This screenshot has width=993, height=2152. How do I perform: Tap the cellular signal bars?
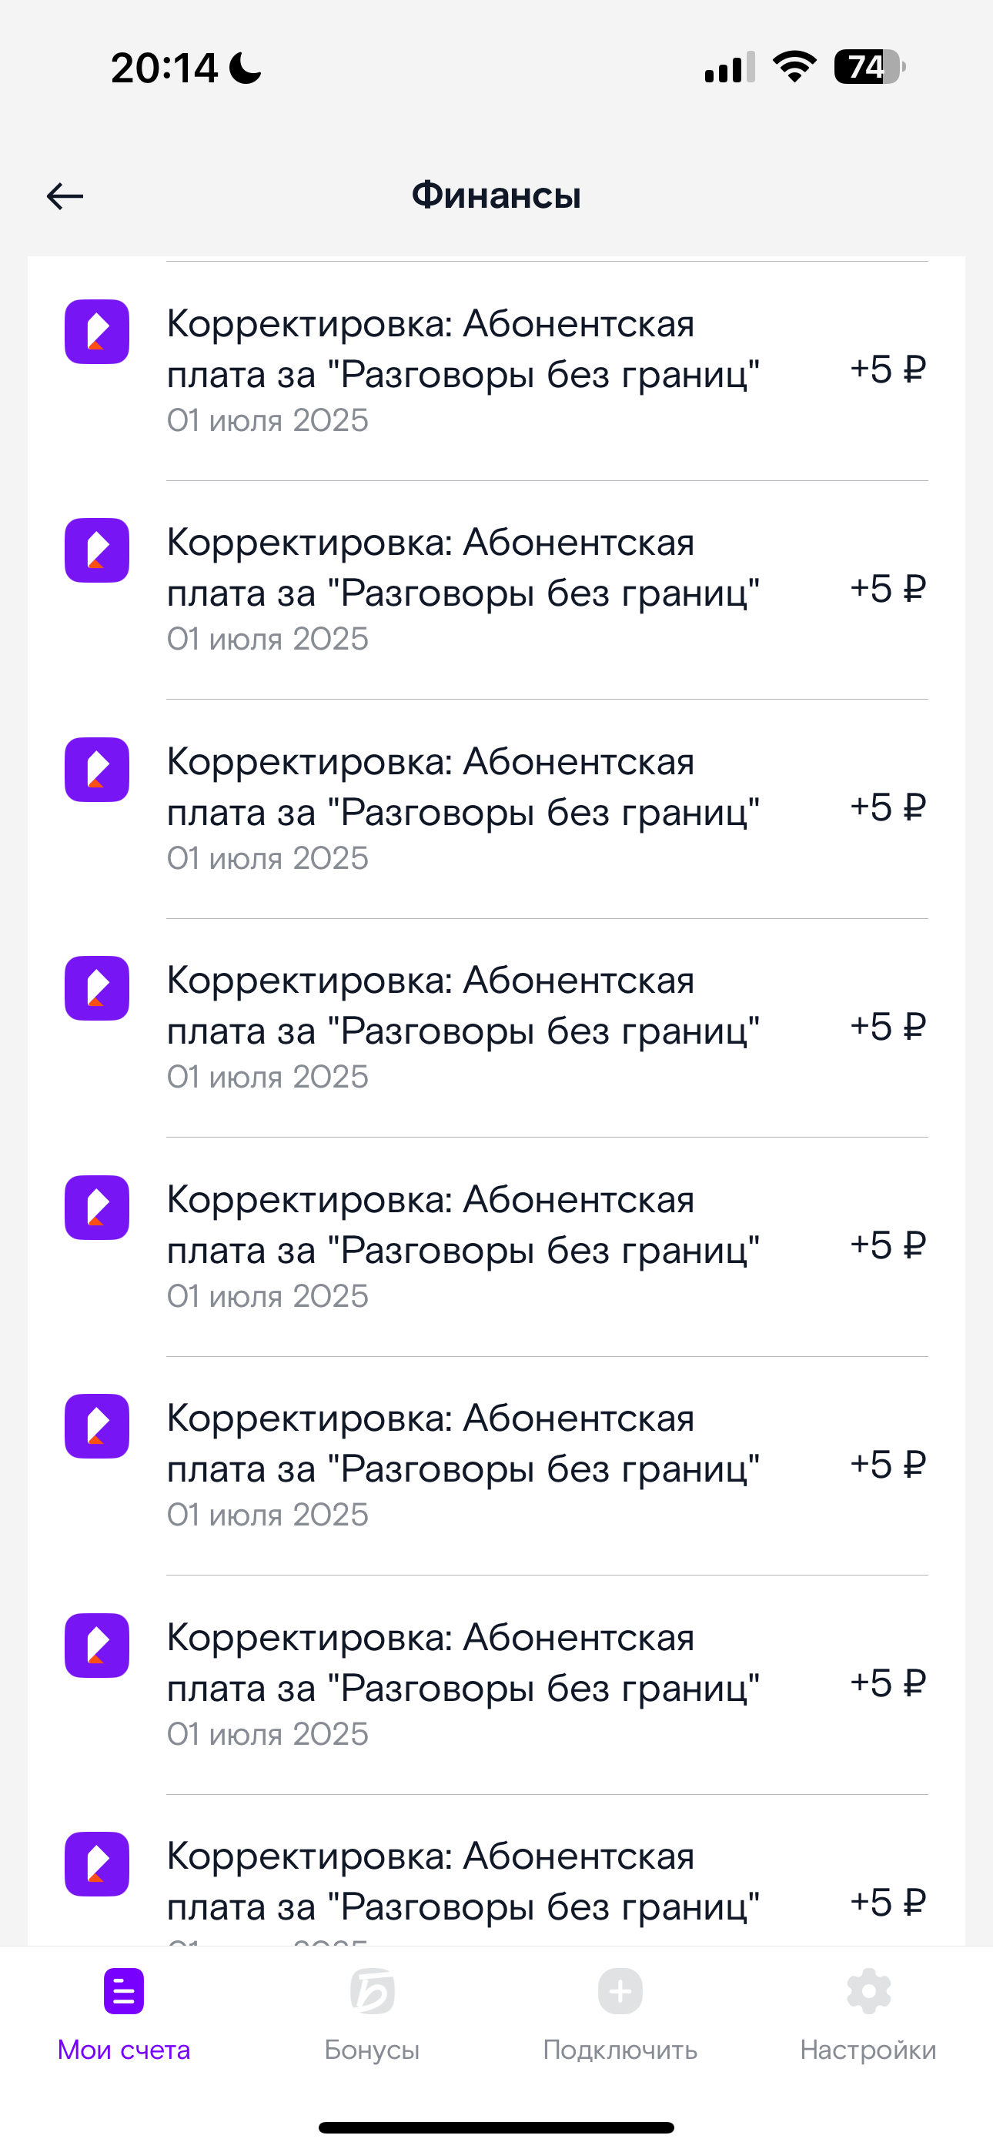point(730,68)
